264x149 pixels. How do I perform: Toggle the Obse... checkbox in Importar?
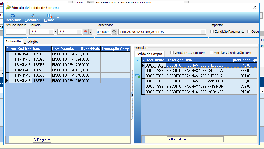[249, 32]
